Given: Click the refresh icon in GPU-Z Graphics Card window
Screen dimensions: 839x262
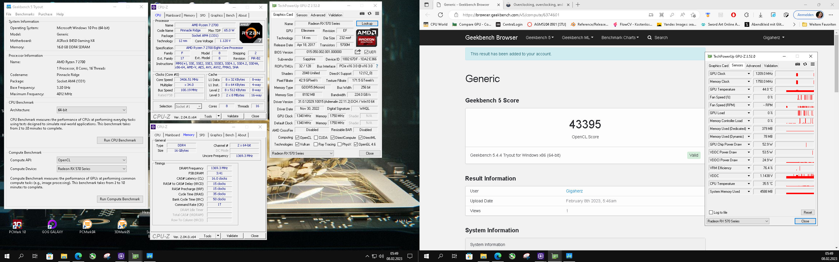Looking at the screenshot, I should tap(369, 14).
